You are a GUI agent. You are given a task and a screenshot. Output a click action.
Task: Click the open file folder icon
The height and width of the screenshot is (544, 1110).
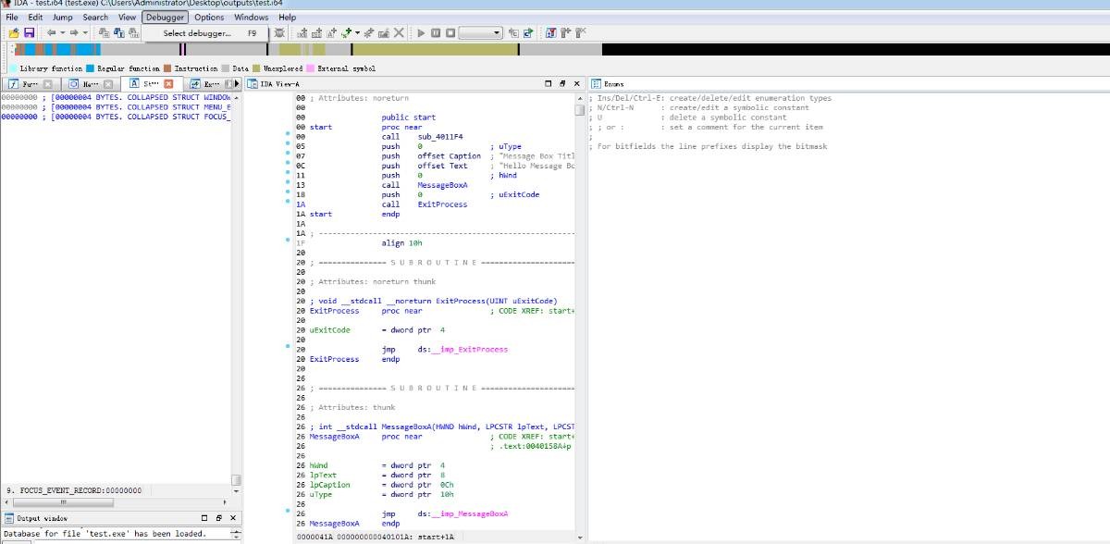pos(13,32)
